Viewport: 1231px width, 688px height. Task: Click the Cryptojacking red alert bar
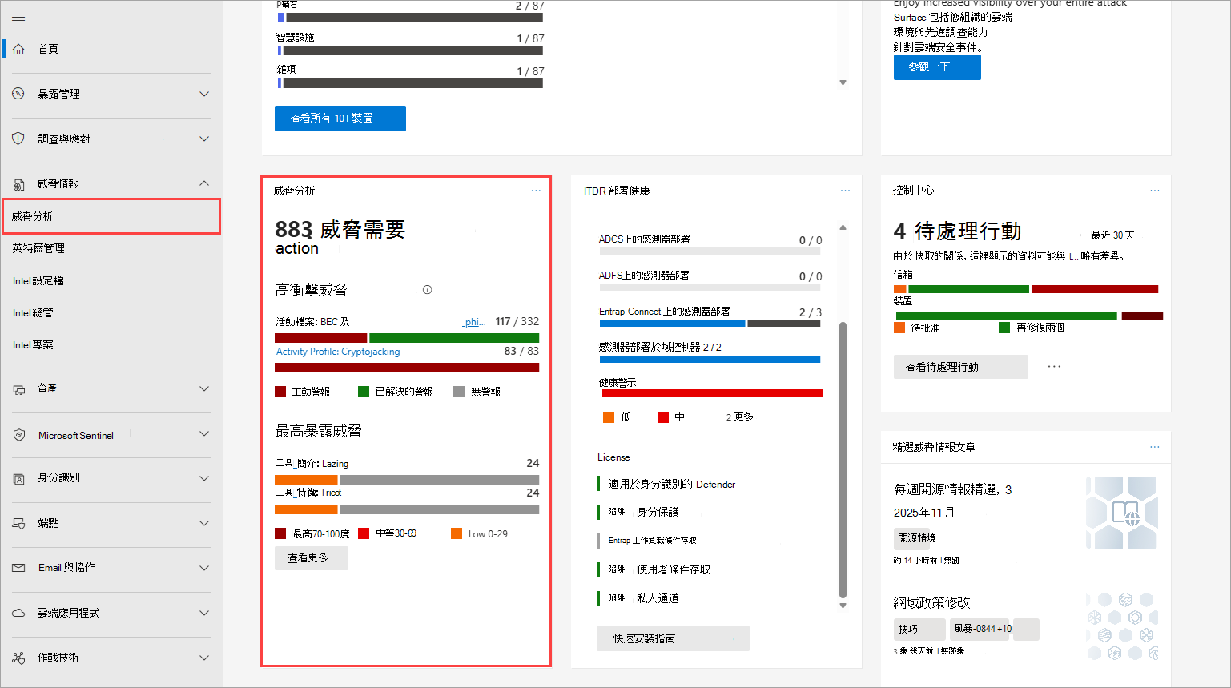click(407, 368)
